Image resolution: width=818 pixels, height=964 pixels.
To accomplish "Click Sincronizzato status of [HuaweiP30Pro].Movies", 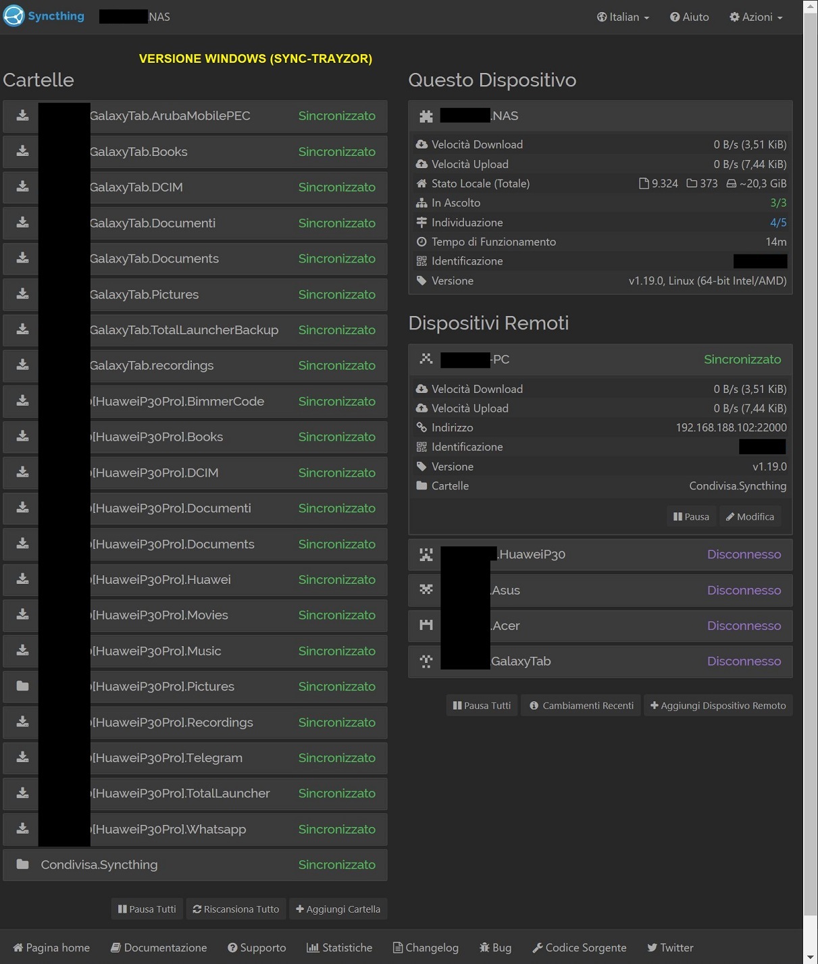I will [337, 615].
